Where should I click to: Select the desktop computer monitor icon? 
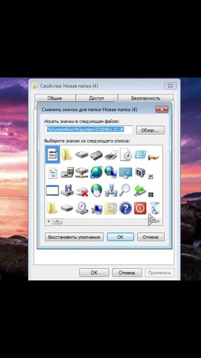pos(97,209)
